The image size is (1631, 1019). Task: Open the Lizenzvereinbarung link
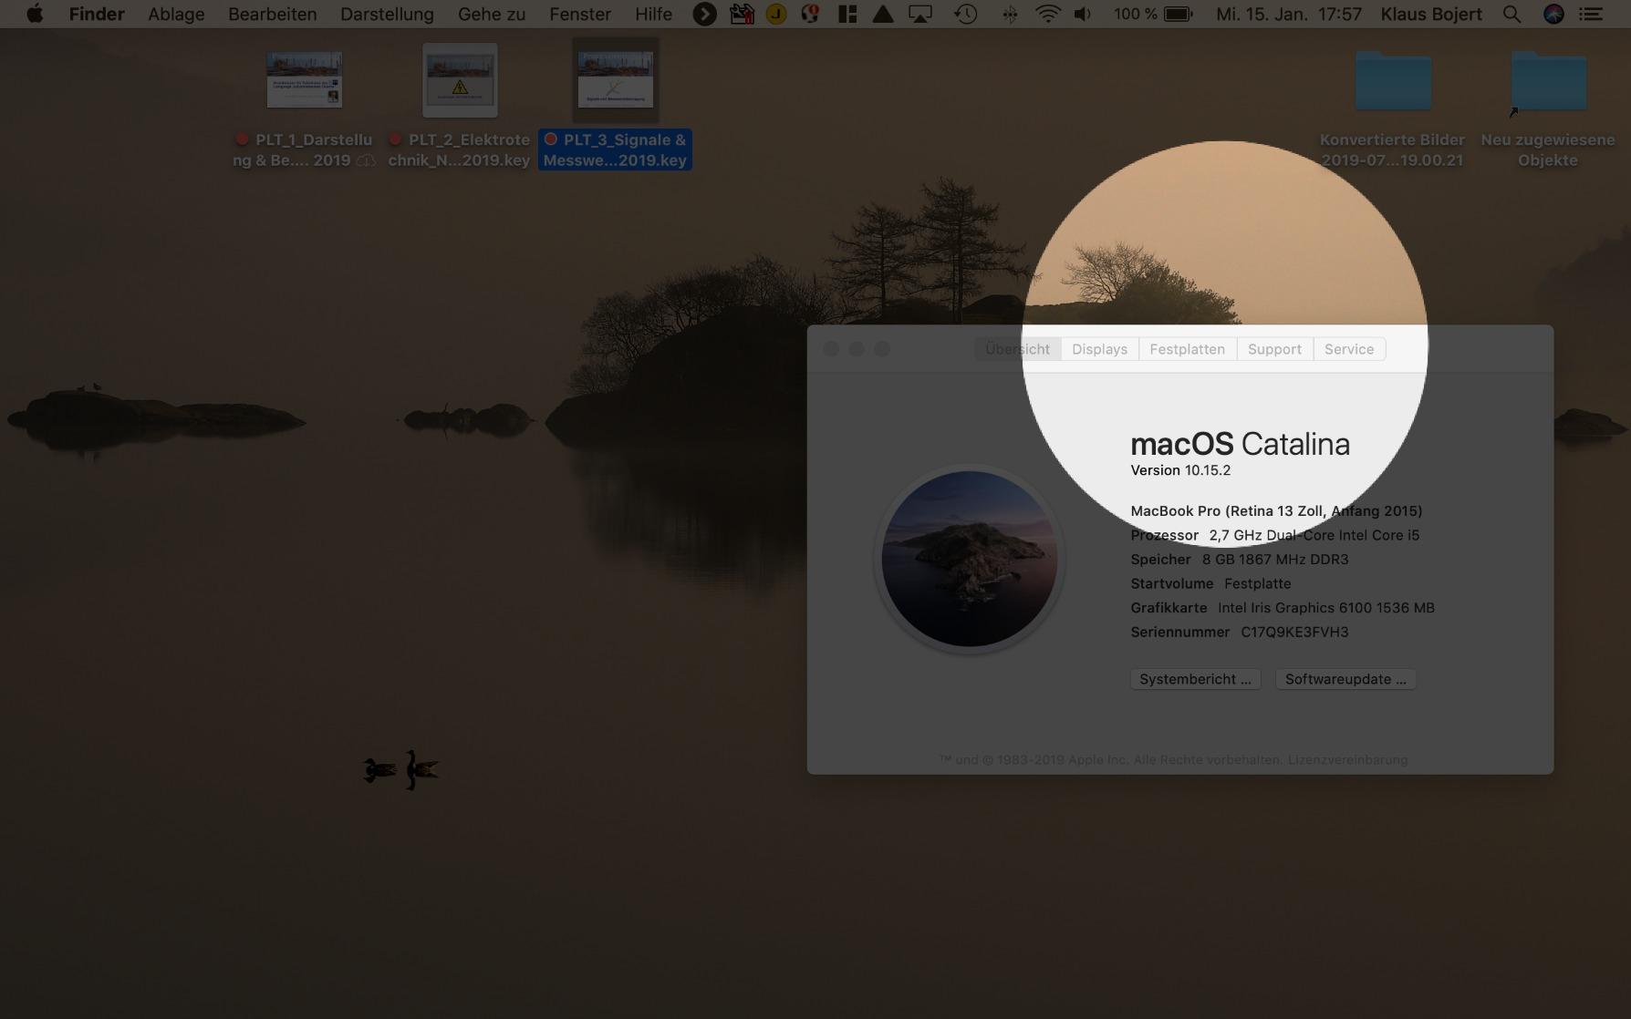point(1347,759)
